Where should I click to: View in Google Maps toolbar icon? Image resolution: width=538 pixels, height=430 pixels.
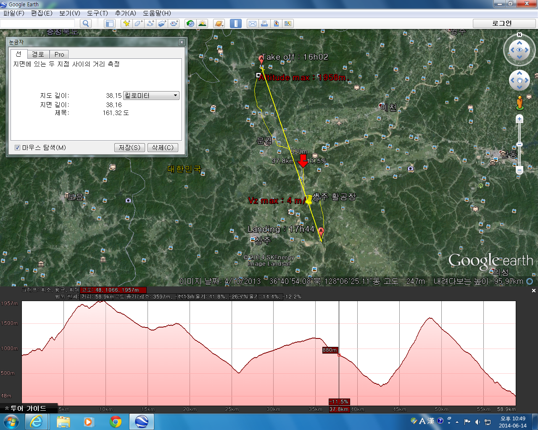pyautogui.click(x=288, y=24)
